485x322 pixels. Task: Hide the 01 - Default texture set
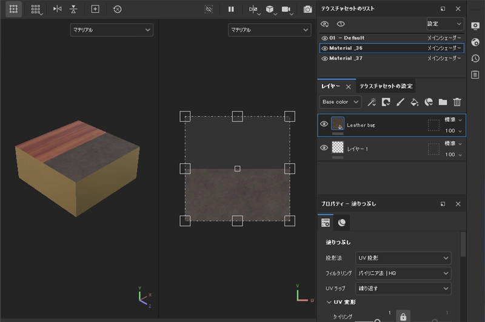coord(324,38)
